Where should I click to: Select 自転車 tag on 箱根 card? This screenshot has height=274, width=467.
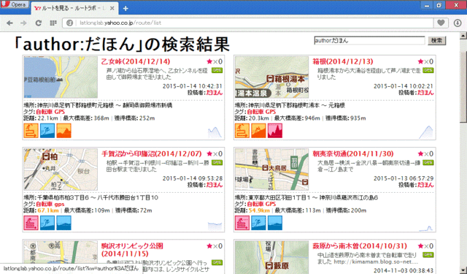(x=255, y=112)
